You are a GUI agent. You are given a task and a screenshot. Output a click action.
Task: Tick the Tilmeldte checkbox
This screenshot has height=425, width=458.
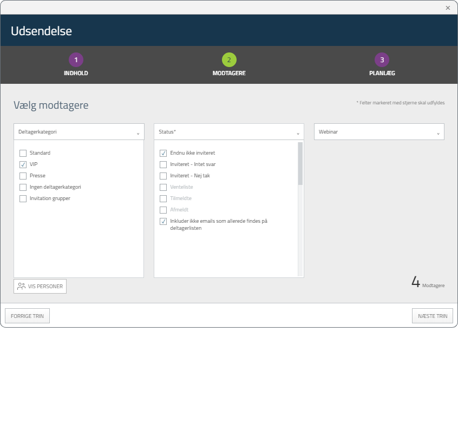point(163,198)
